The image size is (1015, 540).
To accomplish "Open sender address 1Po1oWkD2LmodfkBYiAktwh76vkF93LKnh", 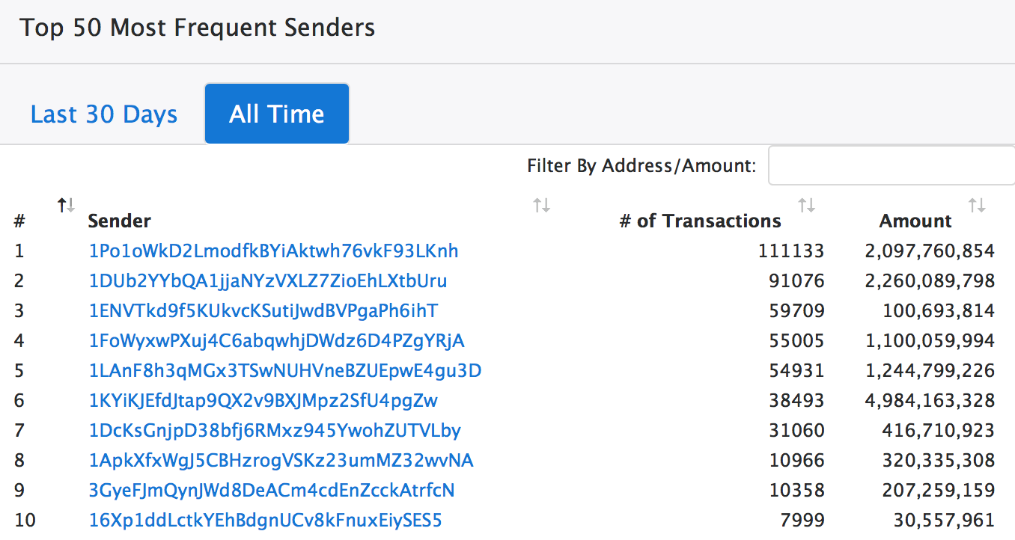I will click(273, 251).
